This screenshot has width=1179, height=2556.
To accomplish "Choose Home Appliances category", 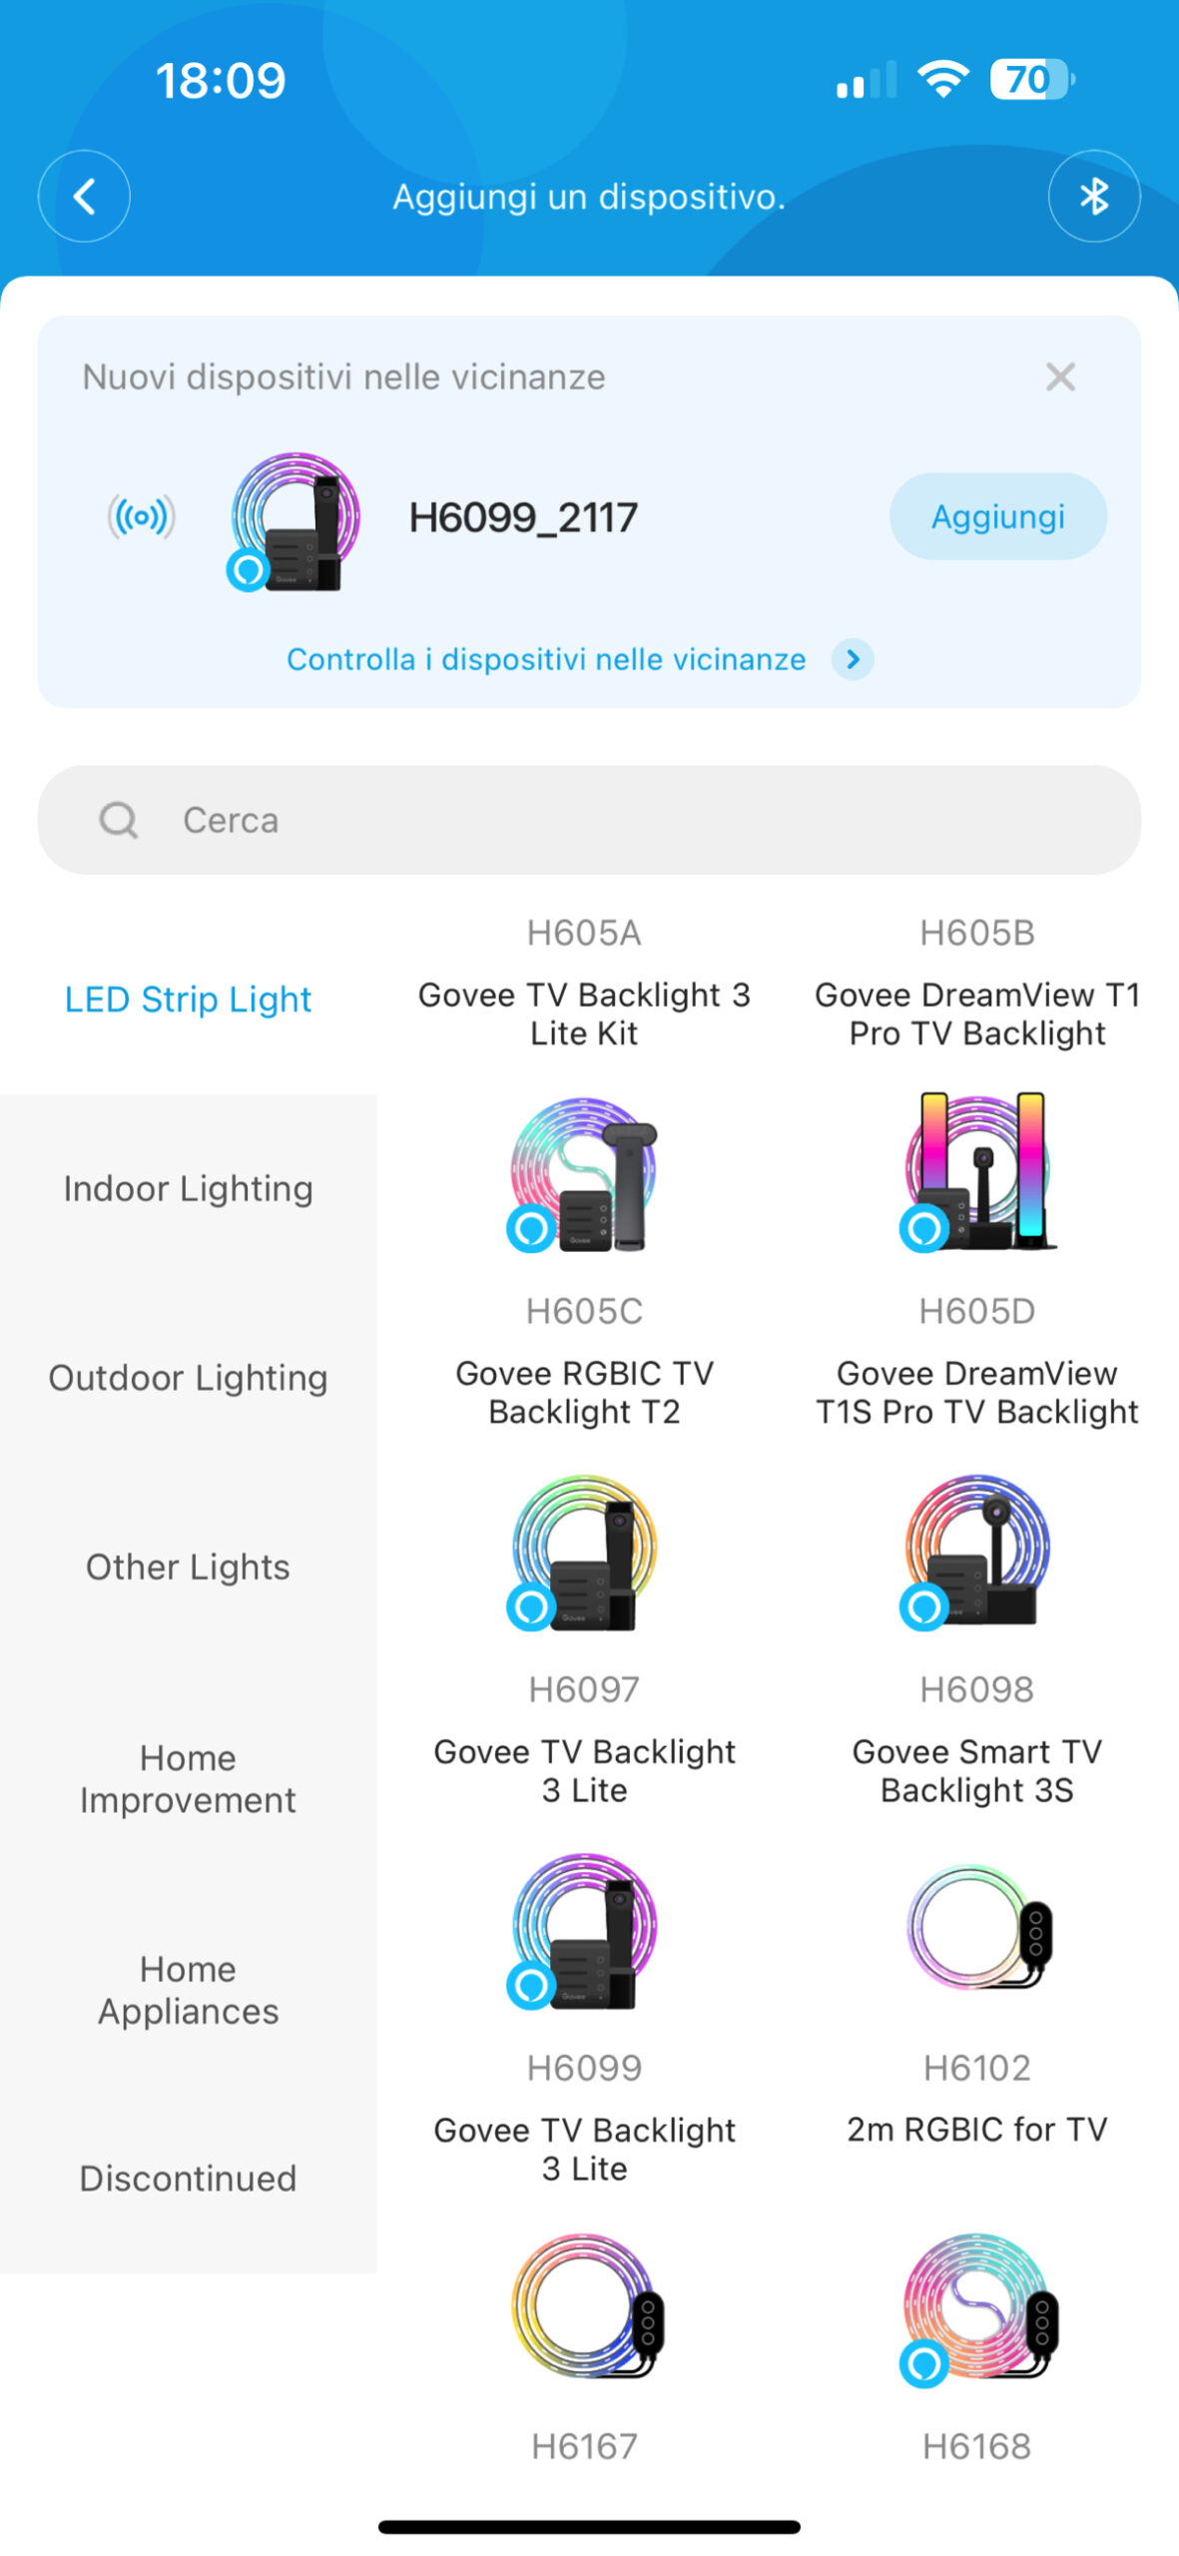I will point(188,1989).
